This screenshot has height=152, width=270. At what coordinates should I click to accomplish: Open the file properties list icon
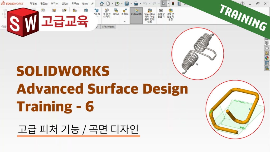(179, 3)
